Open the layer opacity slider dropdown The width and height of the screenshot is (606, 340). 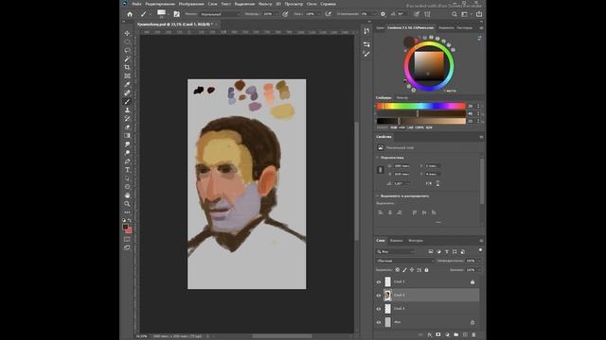point(480,261)
